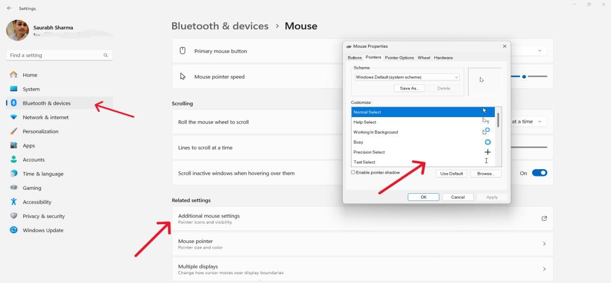This screenshot has height=283, width=611.
Task: Open the pointer Scheme dropdown
Action: click(x=407, y=77)
